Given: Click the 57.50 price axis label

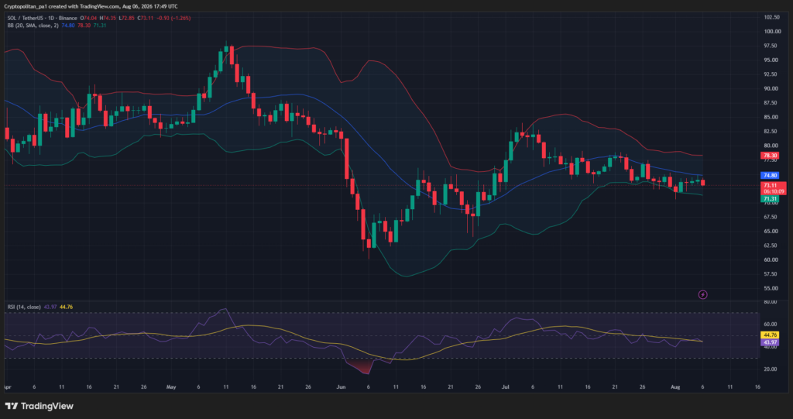Looking at the screenshot, I should pyautogui.click(x=771, y=274).
